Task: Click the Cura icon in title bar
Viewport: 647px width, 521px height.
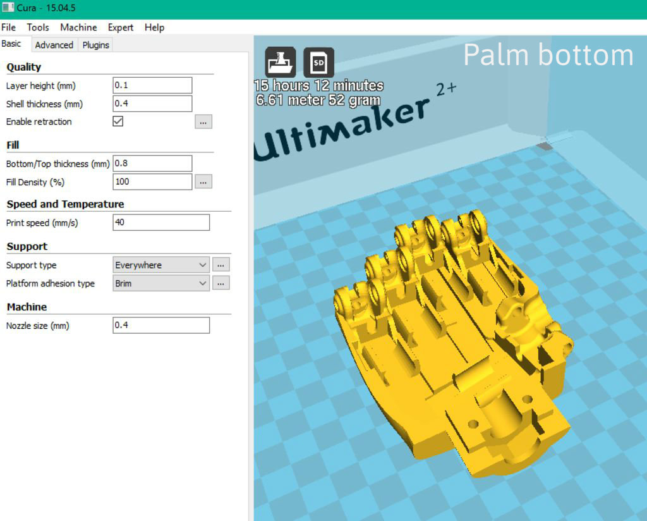Action: click(8, 8)
